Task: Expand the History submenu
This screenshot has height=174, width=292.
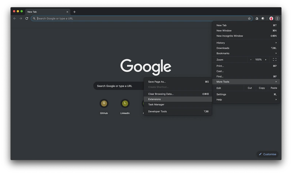Action: point(246,43)
